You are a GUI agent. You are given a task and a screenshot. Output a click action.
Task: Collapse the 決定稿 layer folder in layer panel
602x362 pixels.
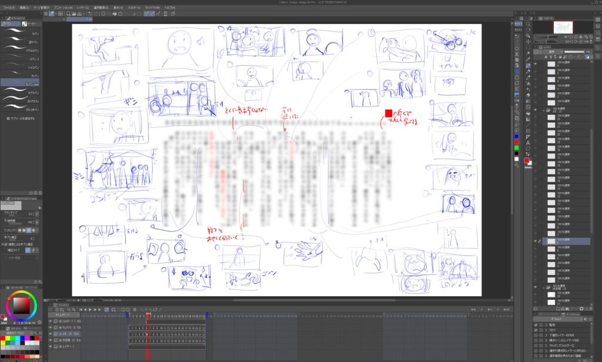click(x=543, y=287)
